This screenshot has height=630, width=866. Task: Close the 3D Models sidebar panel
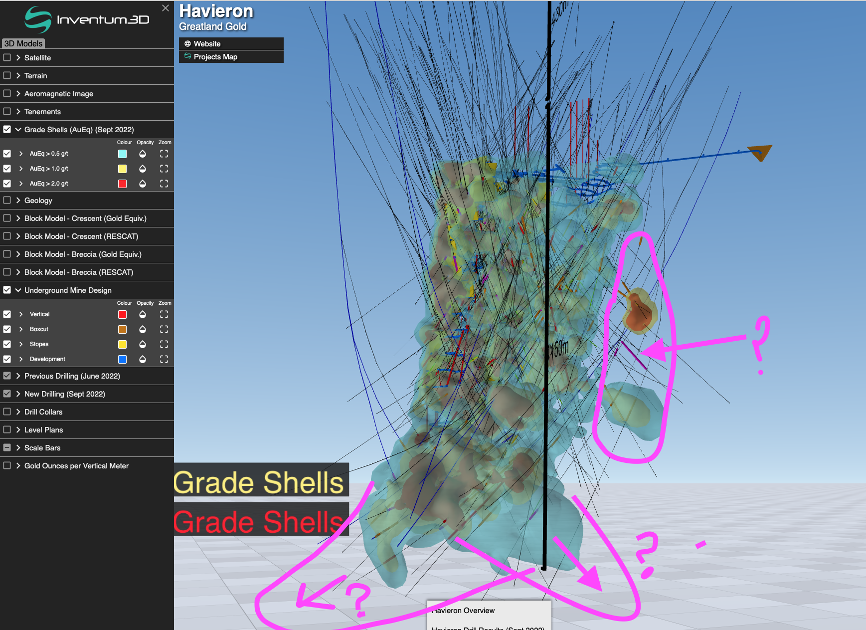point(166,8)
